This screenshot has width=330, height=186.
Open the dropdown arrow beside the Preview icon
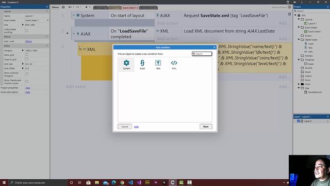click(x=90, y=7)
